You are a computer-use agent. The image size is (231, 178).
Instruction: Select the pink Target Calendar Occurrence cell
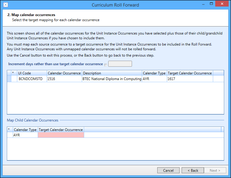[x=61, y=135]
